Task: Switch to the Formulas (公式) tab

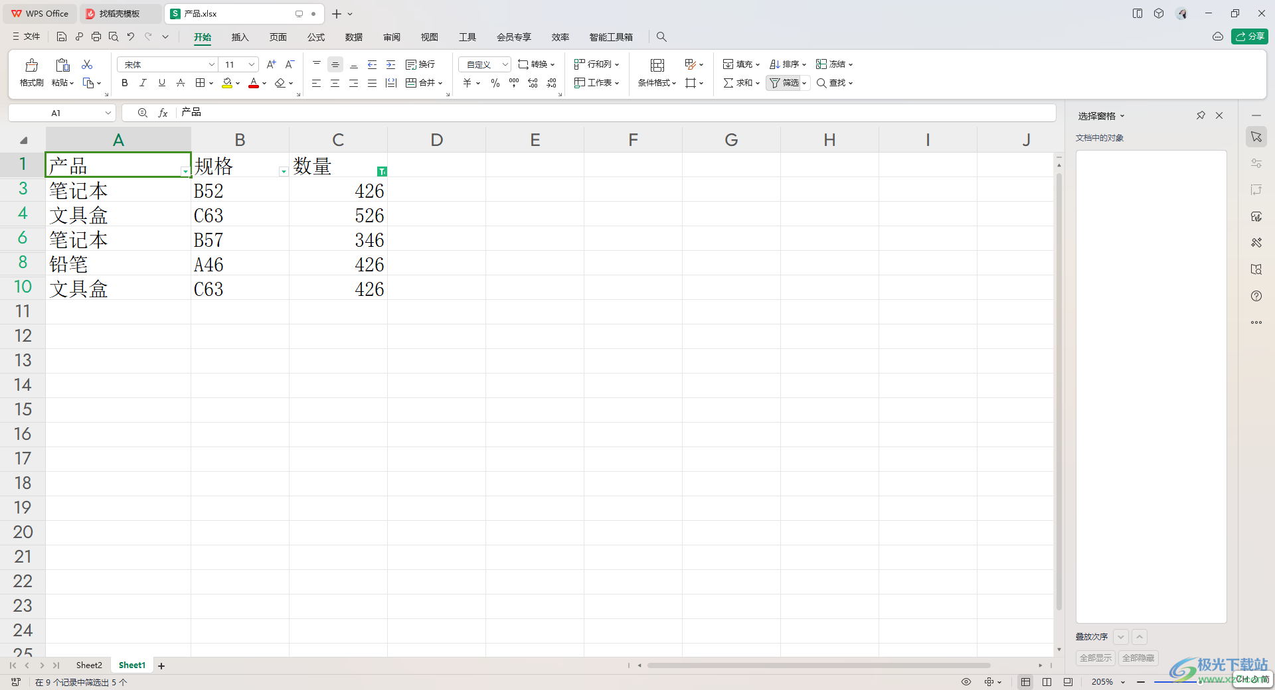Action: click(316, 37)
